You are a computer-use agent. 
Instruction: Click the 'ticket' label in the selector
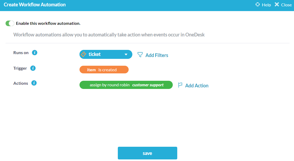pos(95,54)
